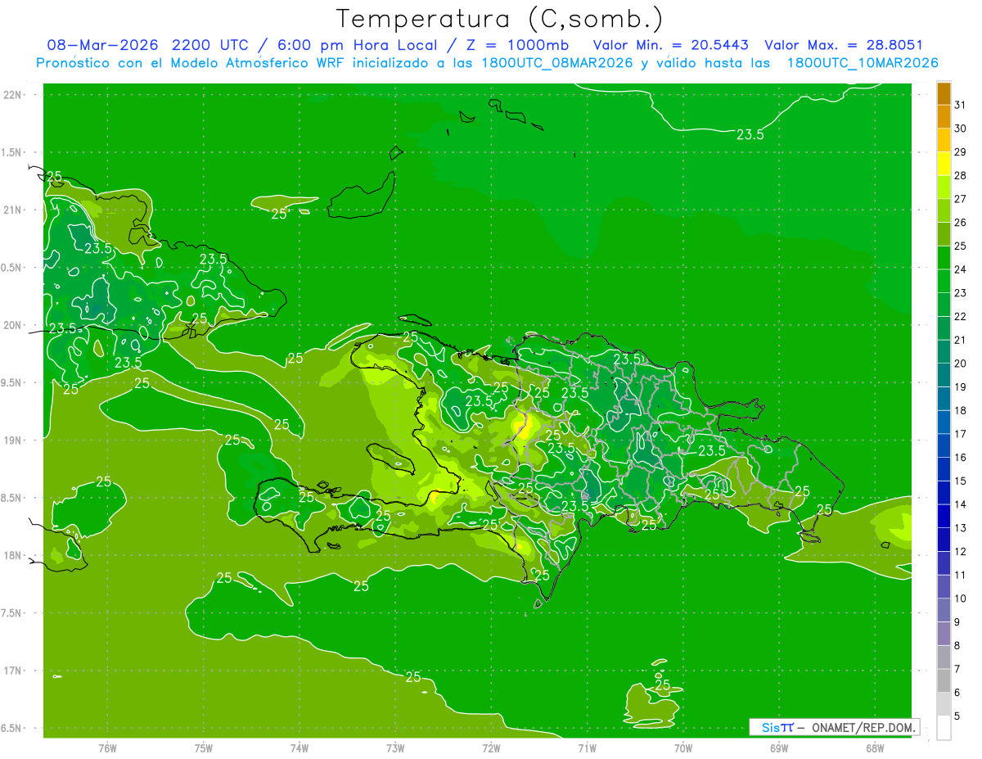Click colorbar label '29'
Screen dimensions: 982x759
click(x=960, y=151)
